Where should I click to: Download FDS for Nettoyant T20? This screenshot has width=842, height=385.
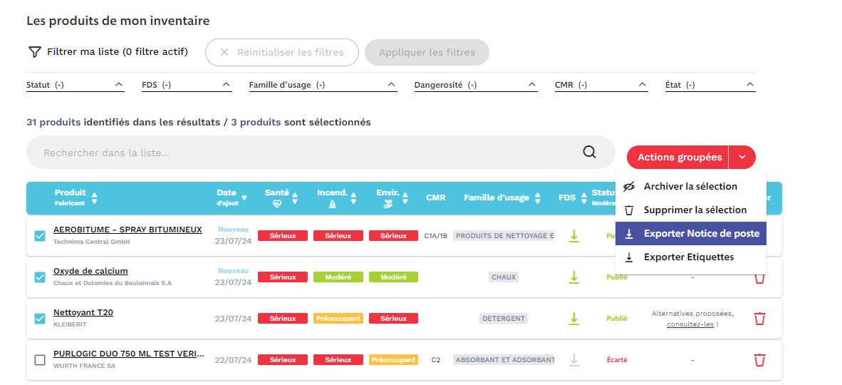(573, 319)
